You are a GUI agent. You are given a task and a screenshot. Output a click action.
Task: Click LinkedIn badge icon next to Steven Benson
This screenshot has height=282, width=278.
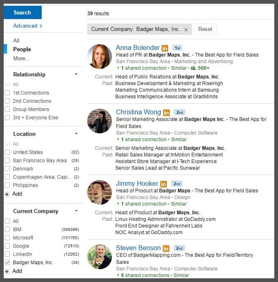click(x=166, y=248)
